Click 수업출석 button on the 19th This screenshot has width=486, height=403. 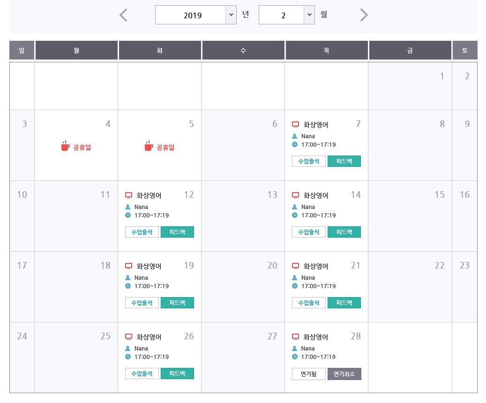pos(142,303)
